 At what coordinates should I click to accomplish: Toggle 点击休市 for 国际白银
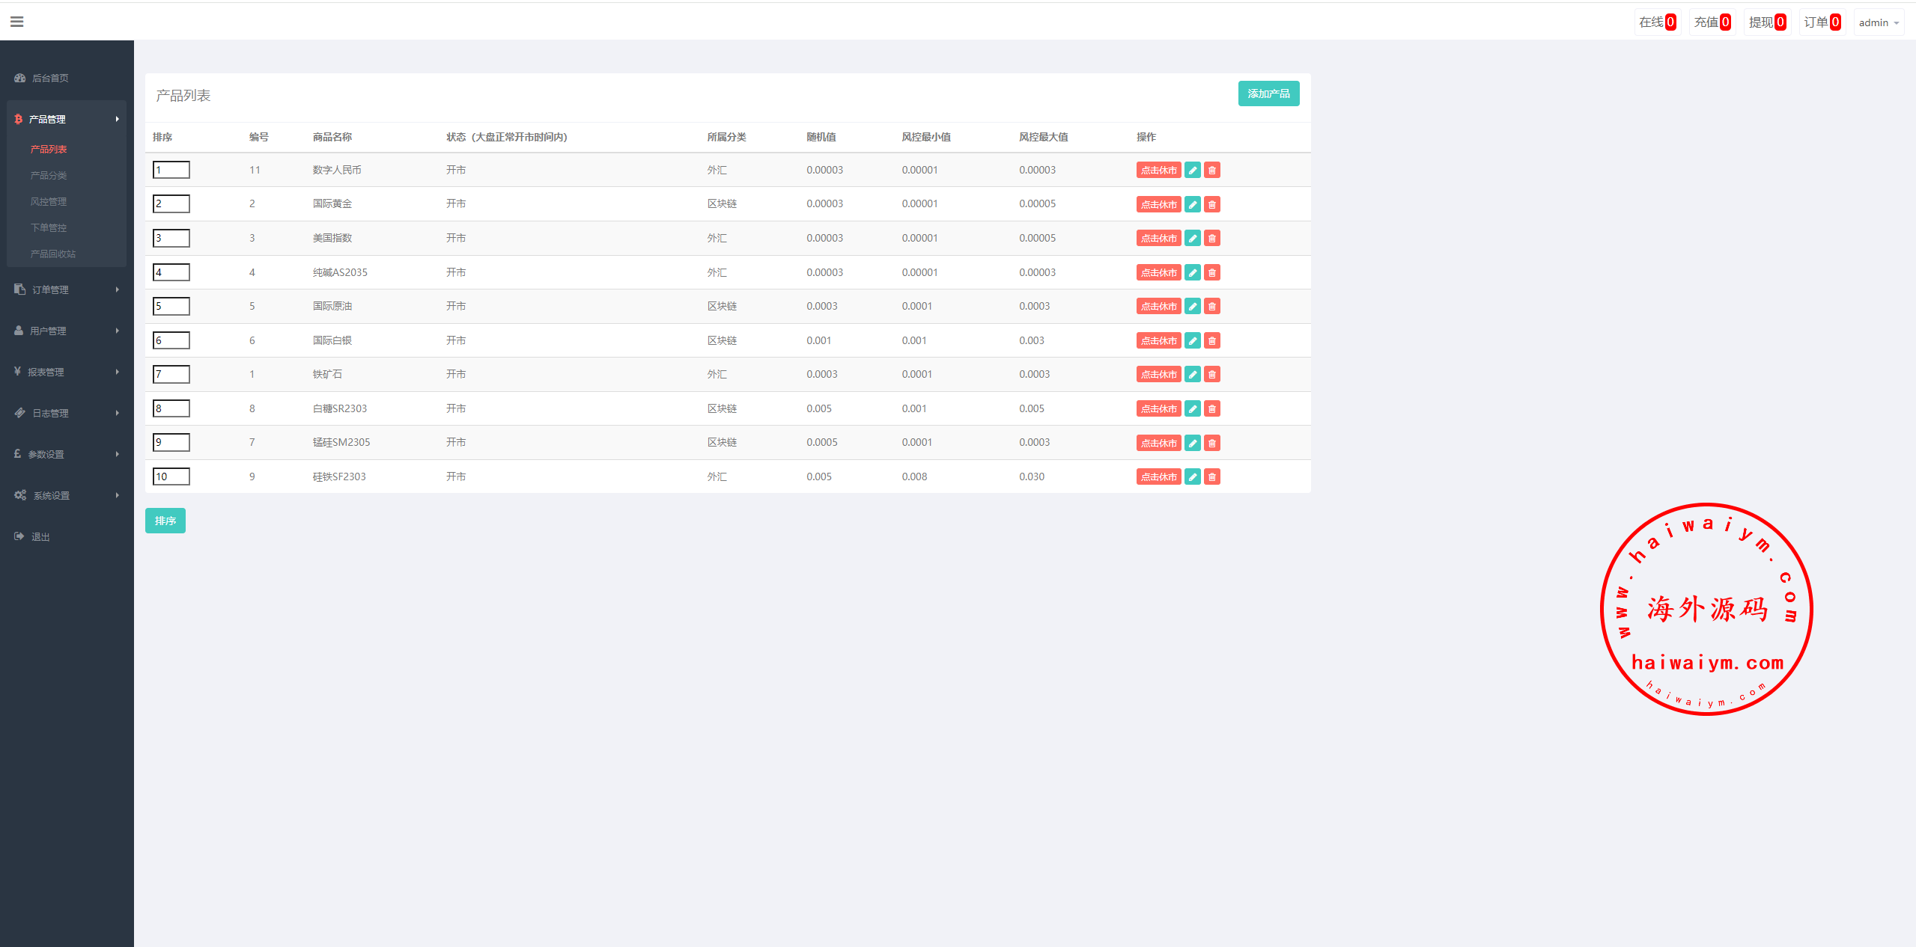[x=1158, y=341]
